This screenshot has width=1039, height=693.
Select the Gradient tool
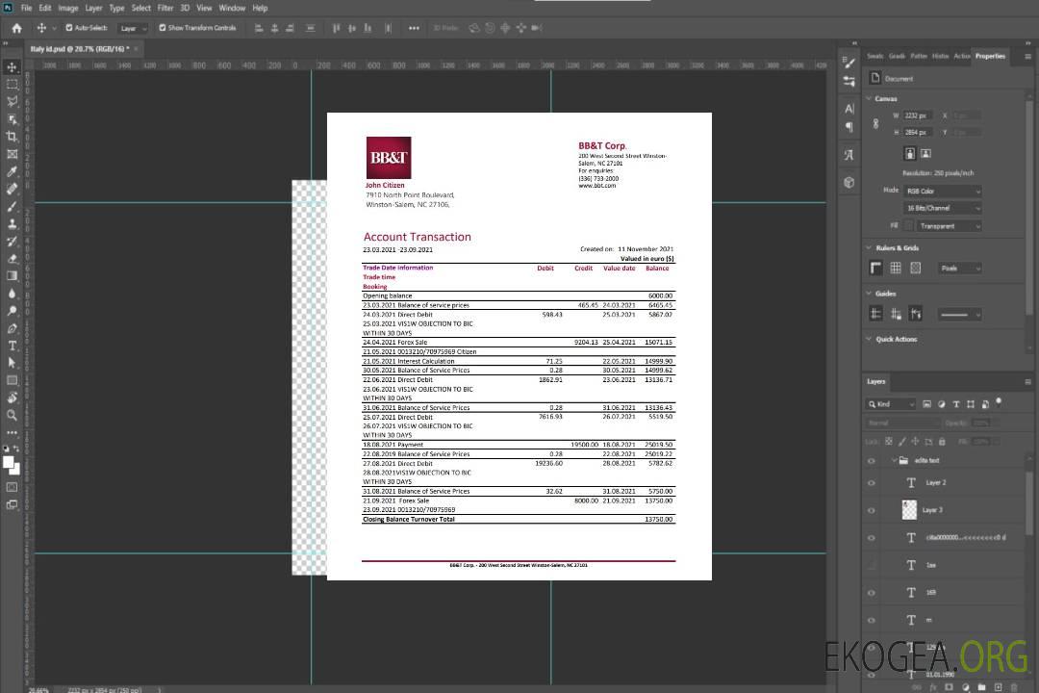pyautogui.click(x=12, y=276)
